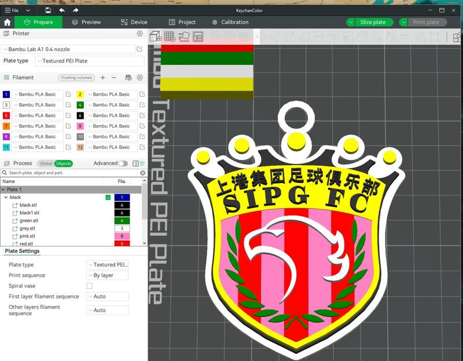Edit filament 6 preset
Screen dimensions: 463x361
click(142, 115)
